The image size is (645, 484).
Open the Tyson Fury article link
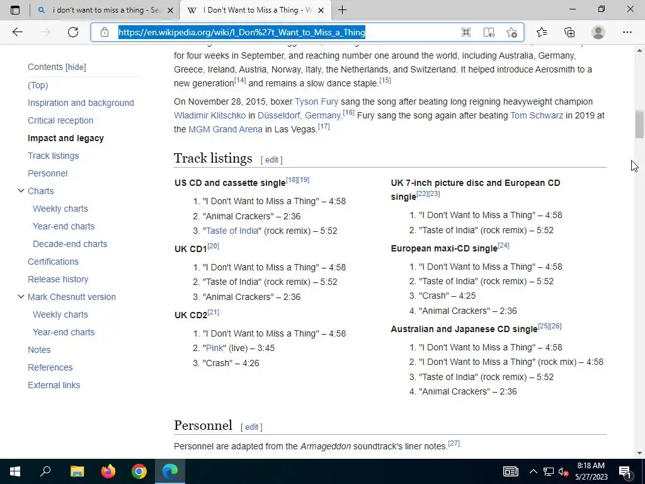[x=316, y=101]
